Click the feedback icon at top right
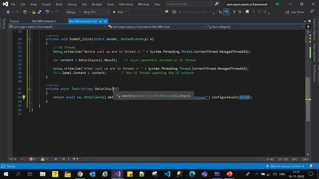This screenshot has height=179, width=319. pyautogui.click(x=312, y=11)
